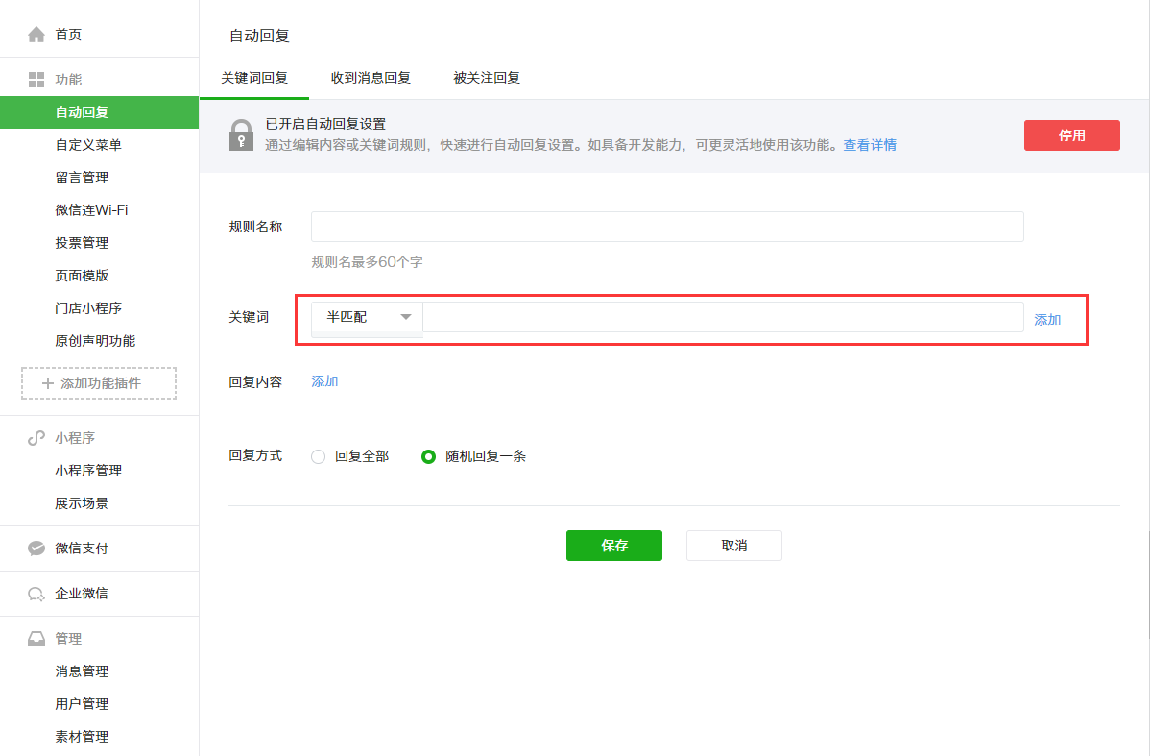The width and height of the screenshot is (1150, 756).
Task: Switch to the 被关注回复 tab
Action: (487, 78)
